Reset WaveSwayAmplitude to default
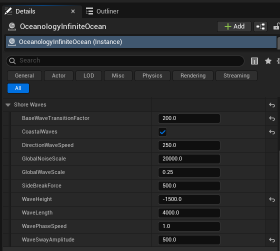The image size is (280, 251). (272, 240)
